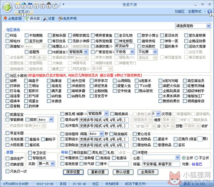Click the 成功下载文件! status message

[135, 184]
